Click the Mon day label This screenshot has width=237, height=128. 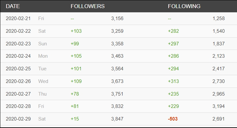tap(43, 56)
